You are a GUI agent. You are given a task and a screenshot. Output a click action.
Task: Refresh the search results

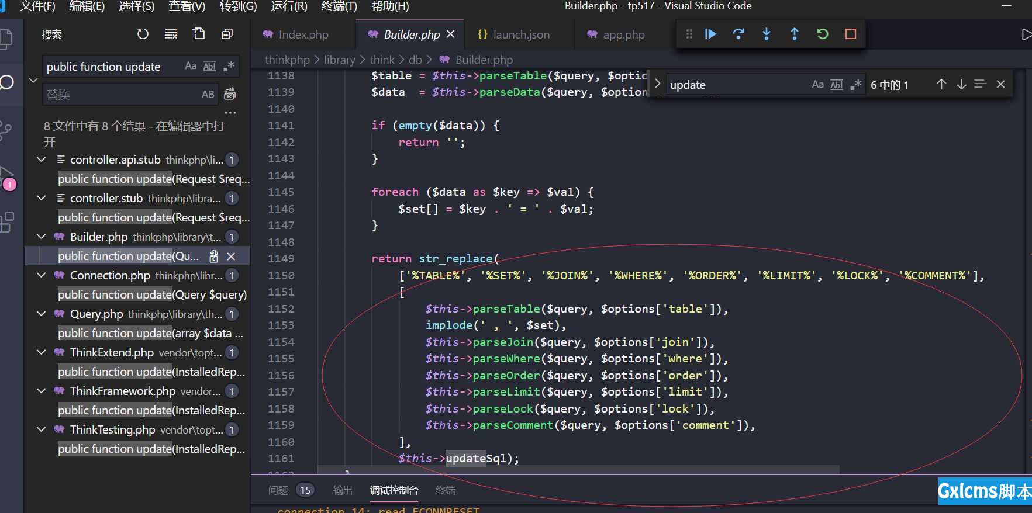click(143, 34)
